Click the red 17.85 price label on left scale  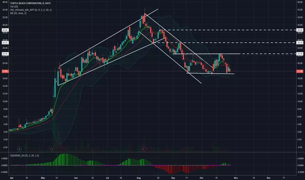click(x=5, y=71)
